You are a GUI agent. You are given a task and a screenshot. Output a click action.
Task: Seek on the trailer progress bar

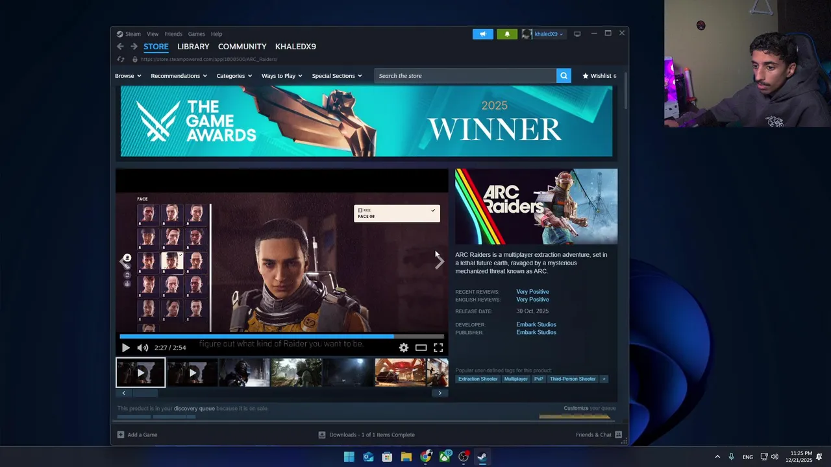[x=282, y=337]
